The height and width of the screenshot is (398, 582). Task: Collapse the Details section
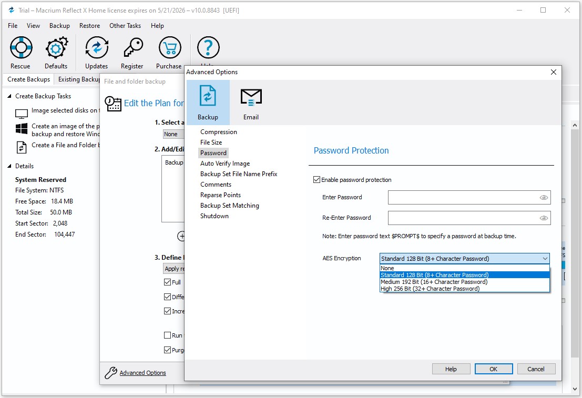tap(9, 166)
